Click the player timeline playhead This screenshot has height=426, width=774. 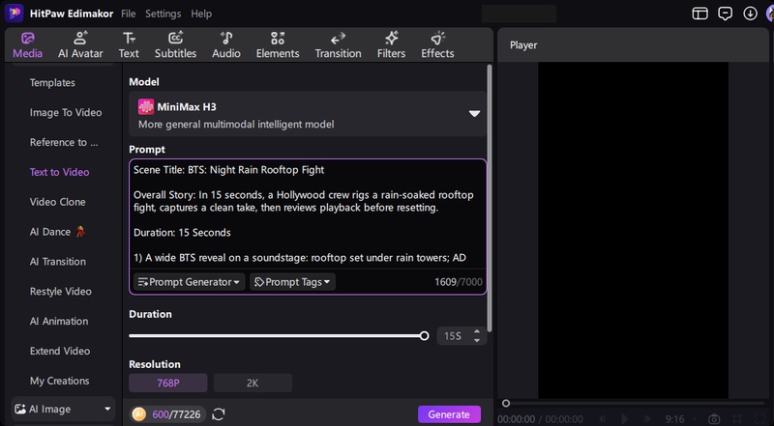[x=505, y=404]
